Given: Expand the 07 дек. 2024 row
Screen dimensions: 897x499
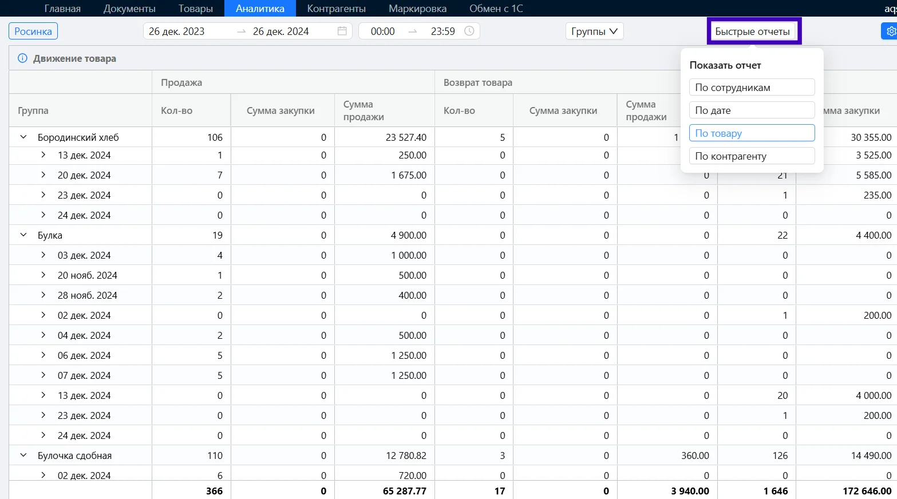Looking at the screenshot, I should coord(43,375).
